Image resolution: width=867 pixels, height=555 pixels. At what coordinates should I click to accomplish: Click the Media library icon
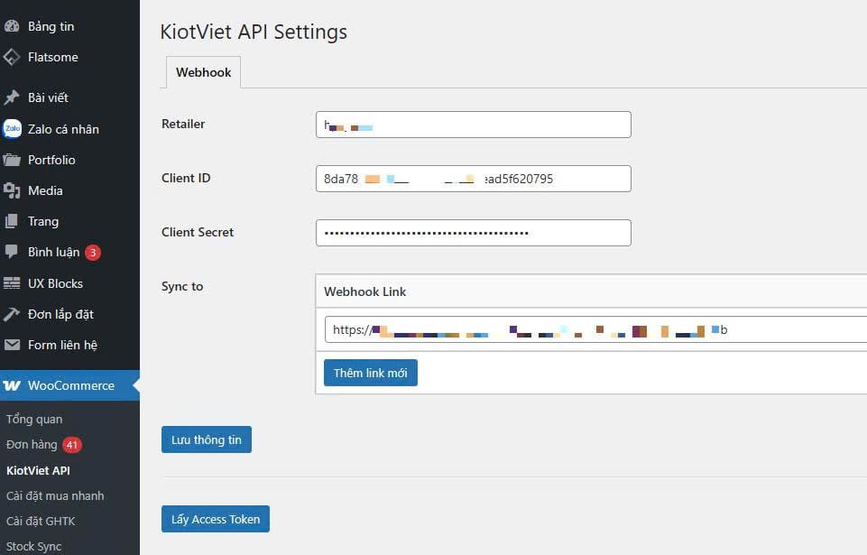12,190
